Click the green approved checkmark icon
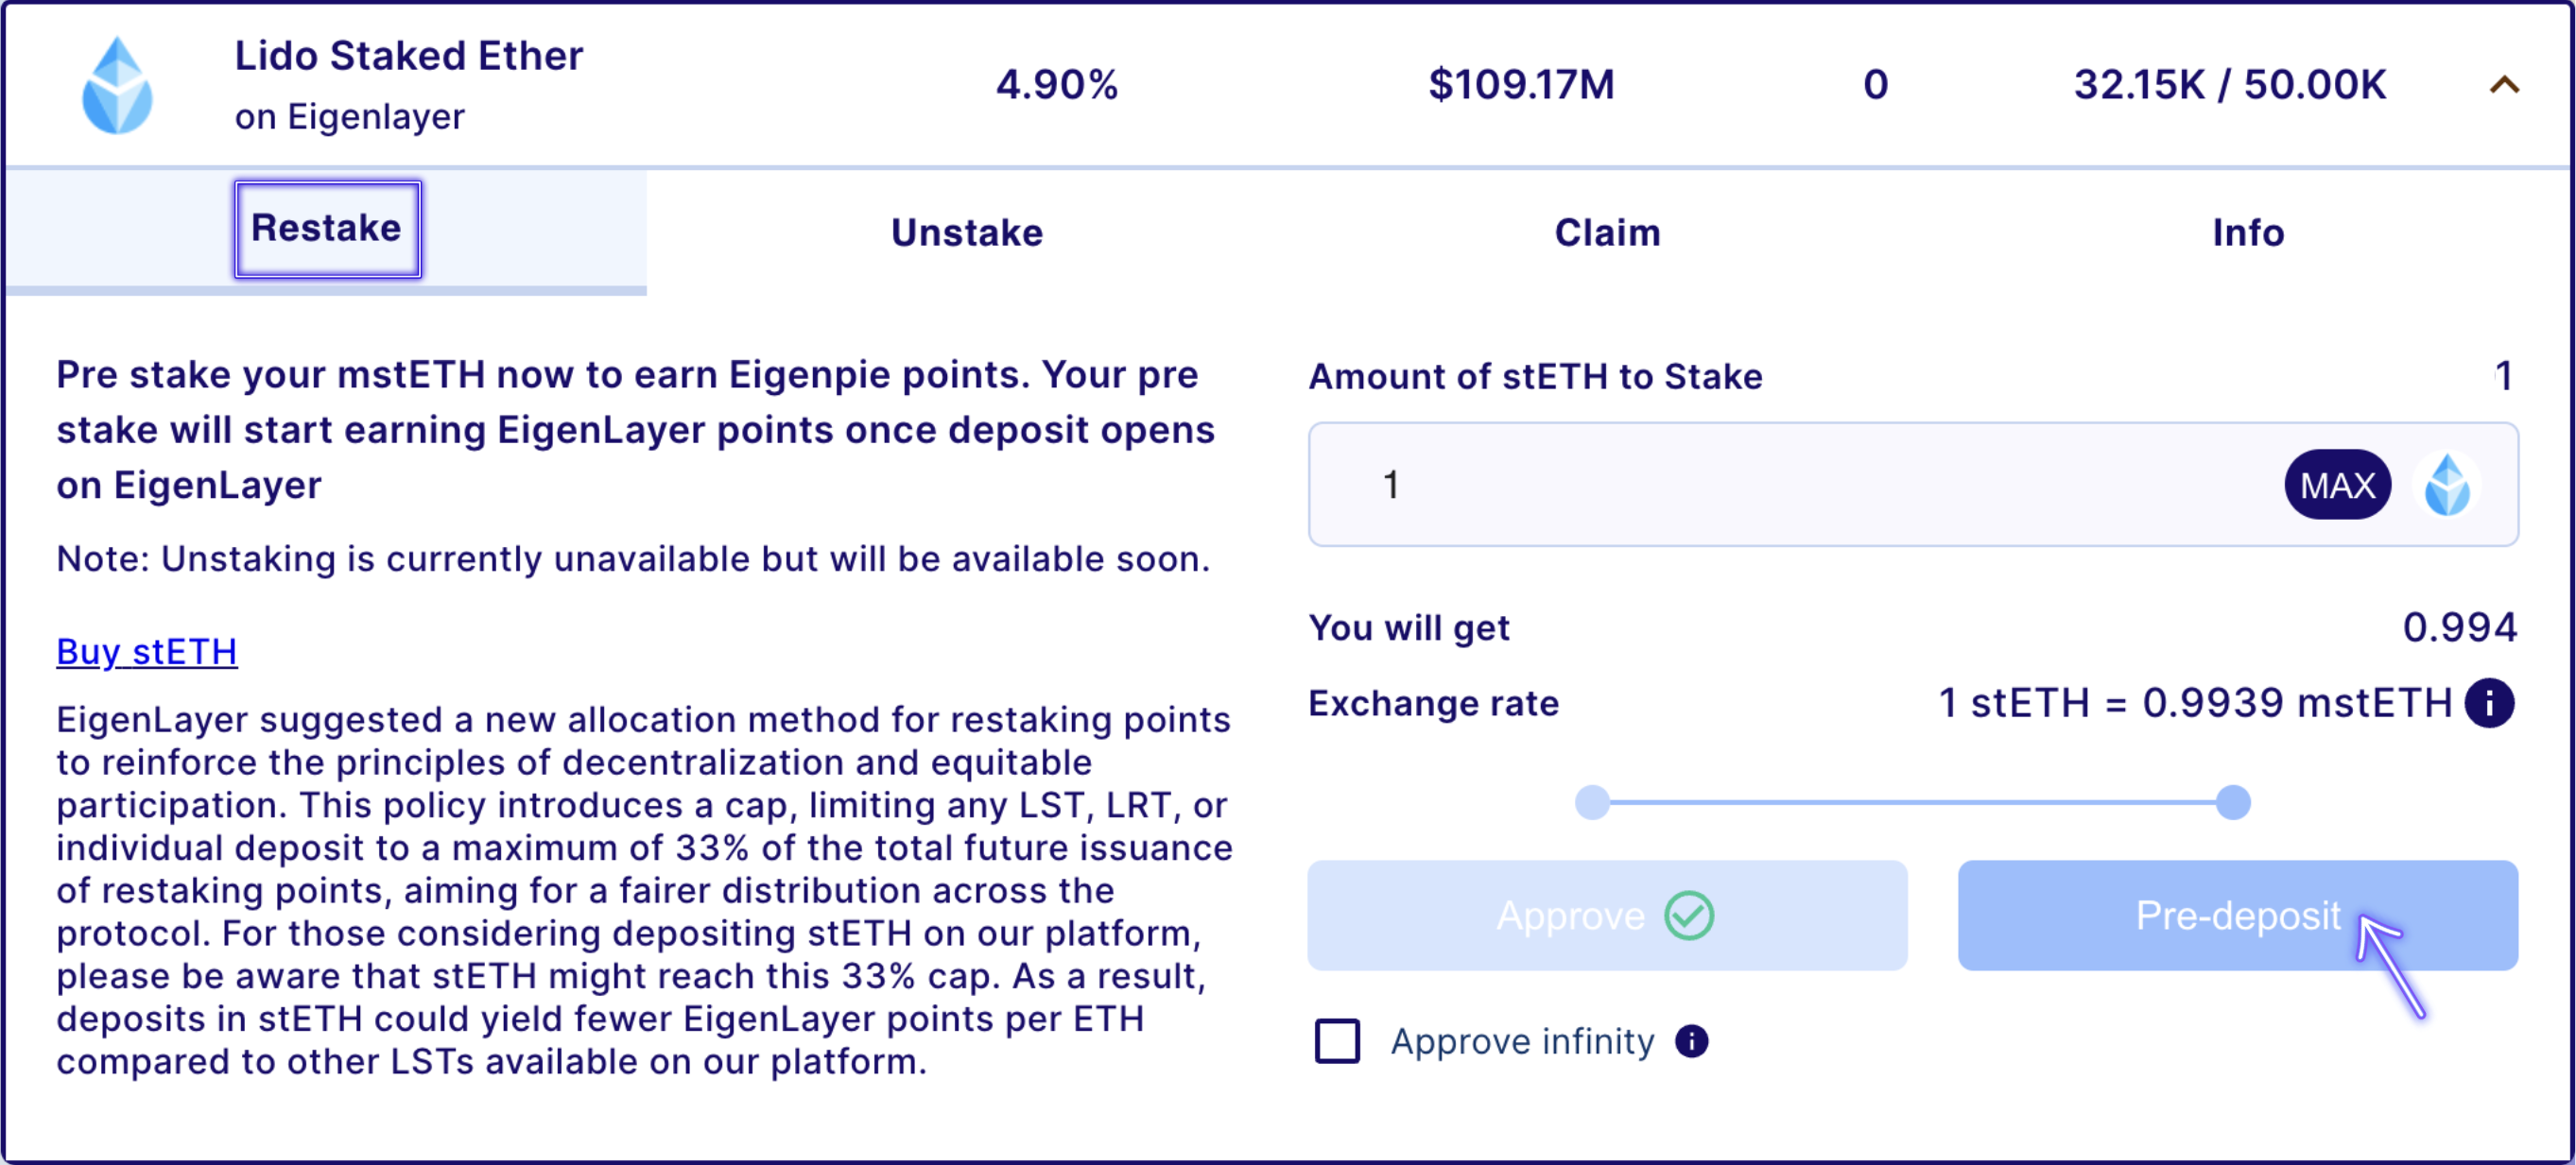The width and height of the screenshot is (2576, 1165). point(1689,916)
